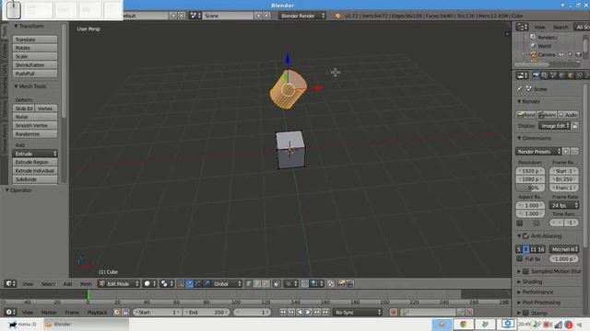Toggle timeline range lock icon
Image resolution: width=590 pixels, height=331 pixels.
pos(125,312)
